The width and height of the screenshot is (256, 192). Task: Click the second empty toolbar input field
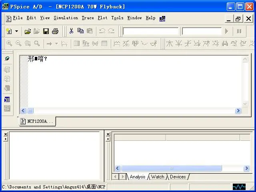coord(202,31)
